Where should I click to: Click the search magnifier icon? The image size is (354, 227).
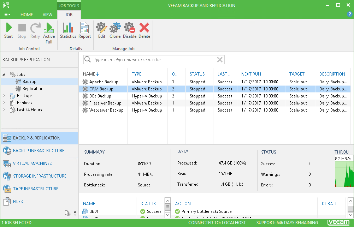(88, 60)
